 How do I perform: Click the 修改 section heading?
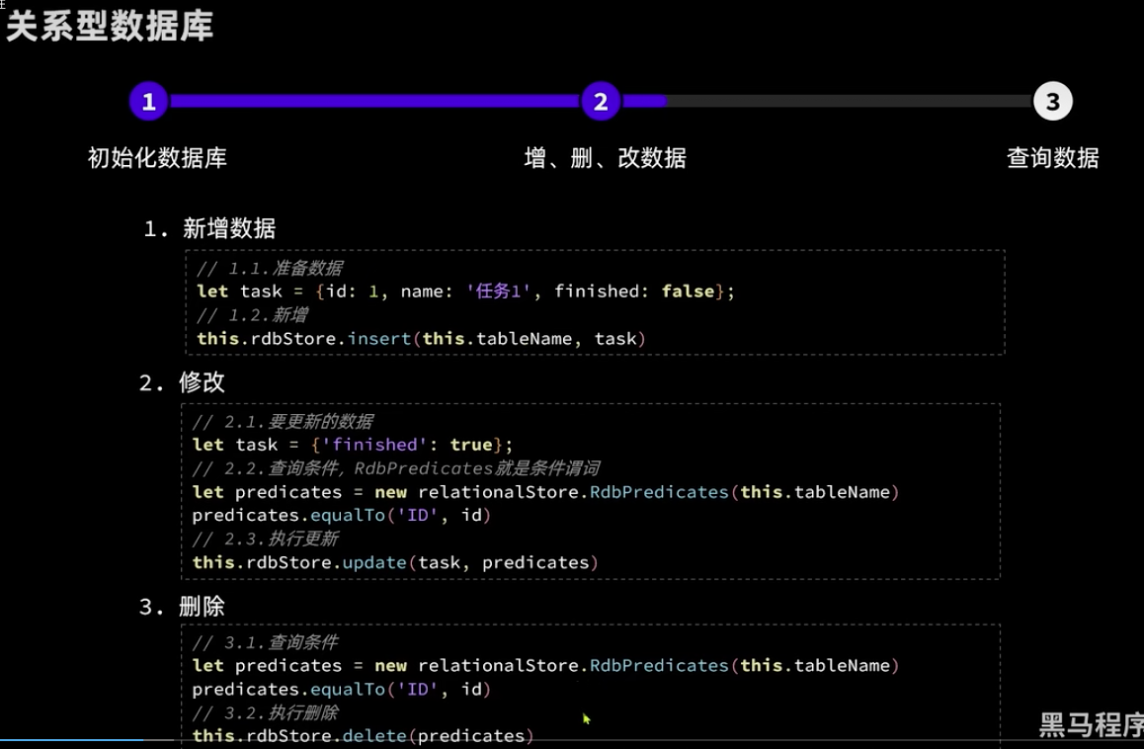tap(202, 383)
